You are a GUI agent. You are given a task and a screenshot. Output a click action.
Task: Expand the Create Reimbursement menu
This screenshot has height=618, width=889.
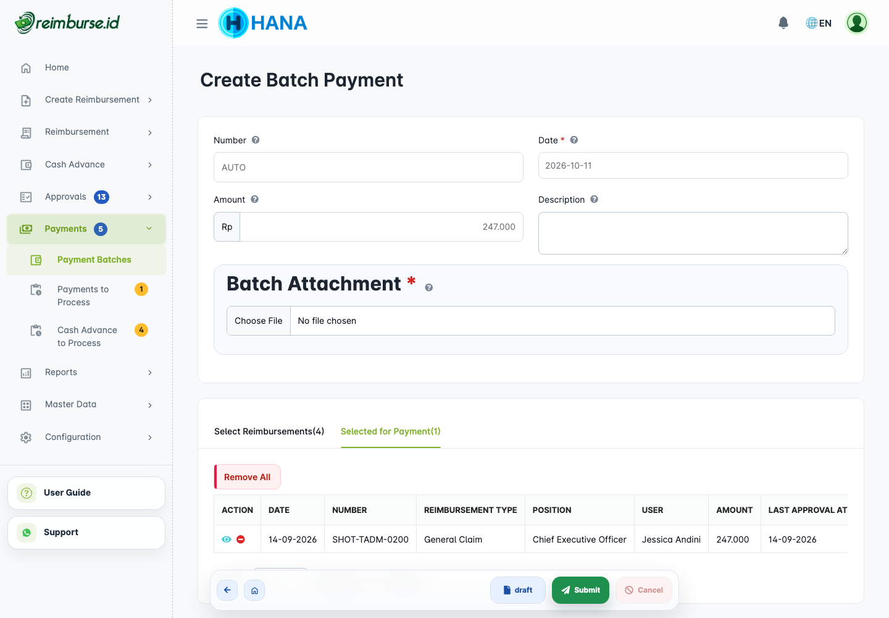pos(86,99)
